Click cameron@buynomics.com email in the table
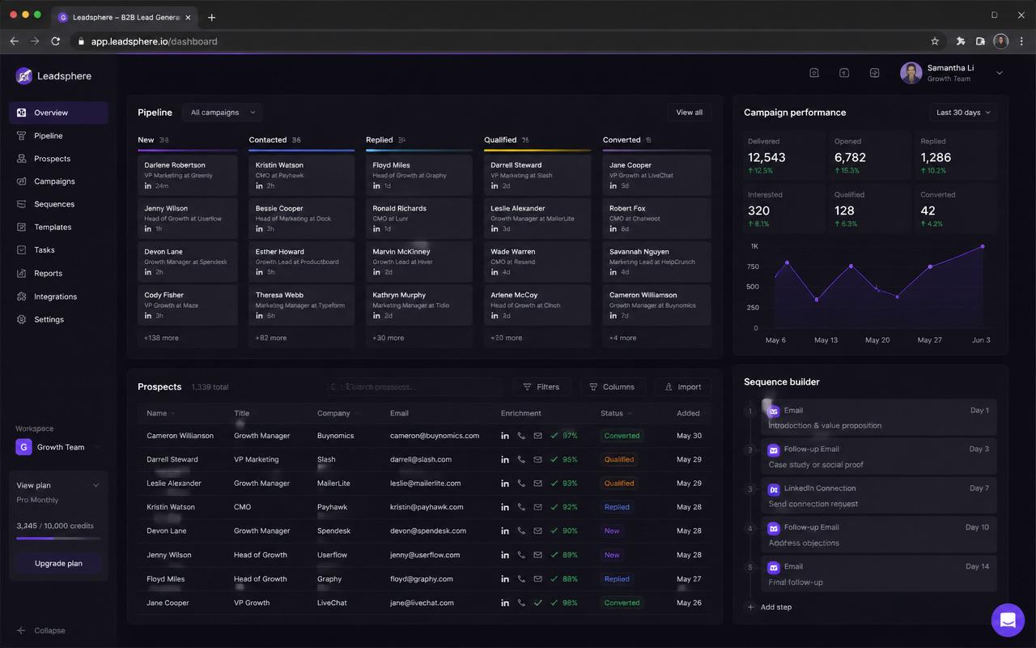The image size is (1036, 648). [x=435, y=436]
